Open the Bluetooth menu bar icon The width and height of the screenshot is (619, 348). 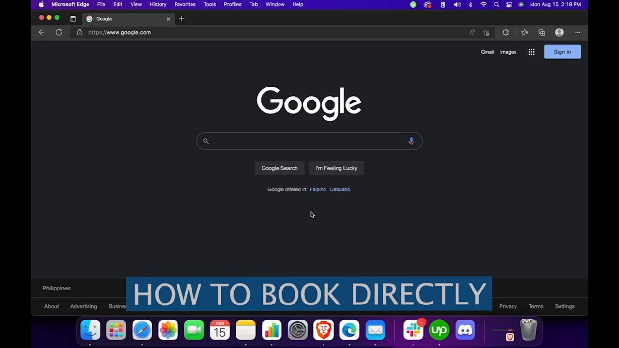click(470, 4)
